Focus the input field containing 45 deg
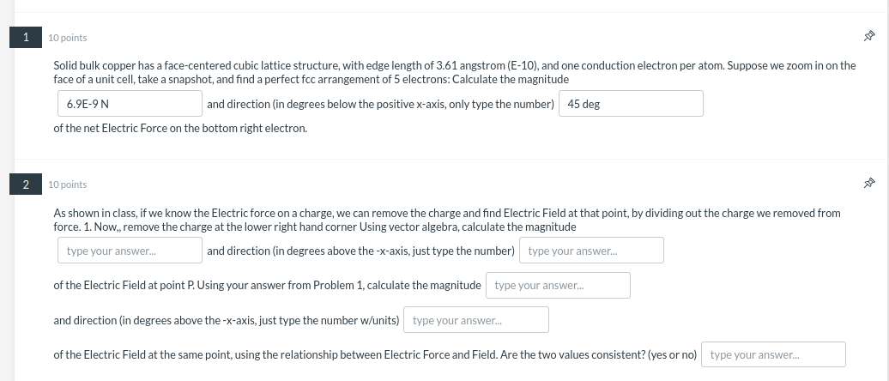The image size is (889, 381). (x=631, y=104)
